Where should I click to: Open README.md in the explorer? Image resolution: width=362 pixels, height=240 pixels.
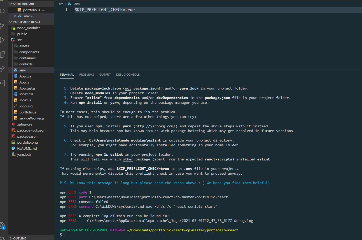(31, 148)
